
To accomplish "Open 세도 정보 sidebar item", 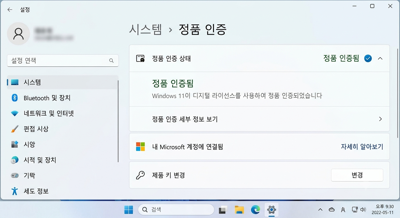I will tap(63, 191).
